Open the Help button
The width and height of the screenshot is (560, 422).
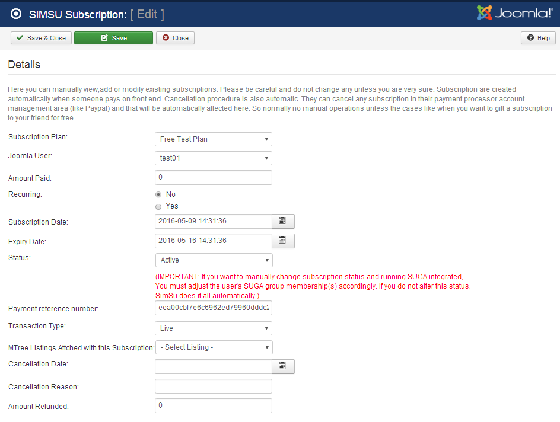point(538,38)
